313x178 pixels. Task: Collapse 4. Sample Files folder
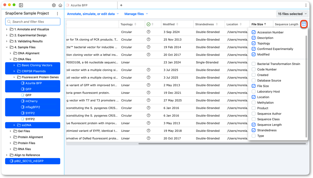7,47
